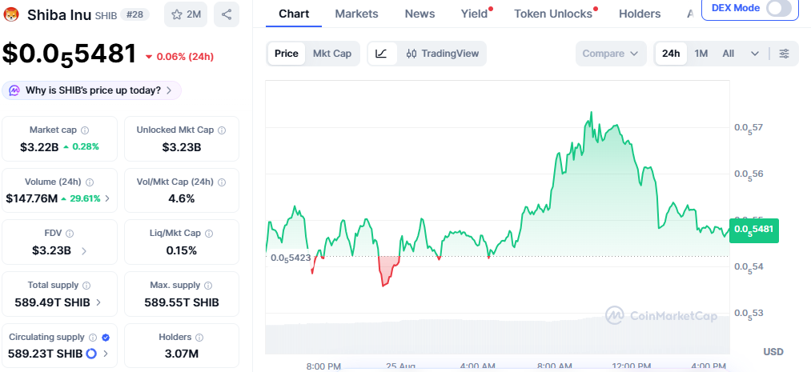Image resolution: width=811 pixels, height=372 pixels.
Task: Click the 0.0₅57 y-axis label
Action: tap(748, 128)
